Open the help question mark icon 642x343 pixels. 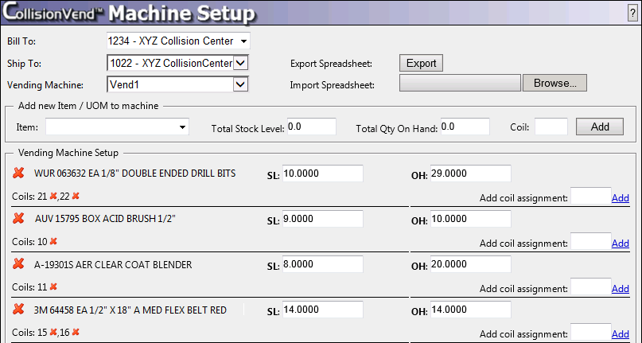(631, 13)
